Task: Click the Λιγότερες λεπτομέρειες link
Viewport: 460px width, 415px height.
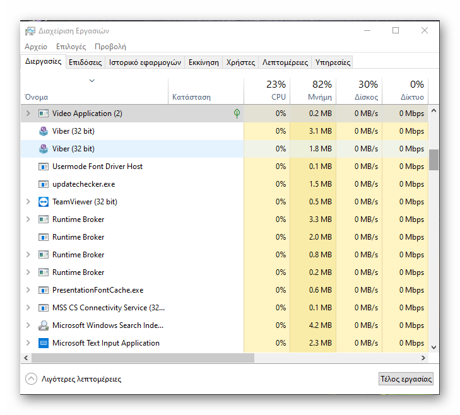Action: [81, 379]
